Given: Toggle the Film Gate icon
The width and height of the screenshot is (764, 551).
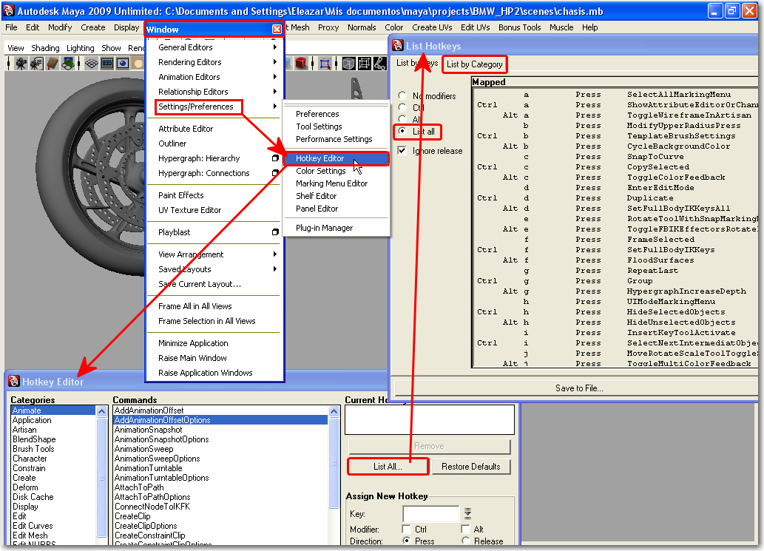Looking at the screenshot, I should tap(107, 64).
